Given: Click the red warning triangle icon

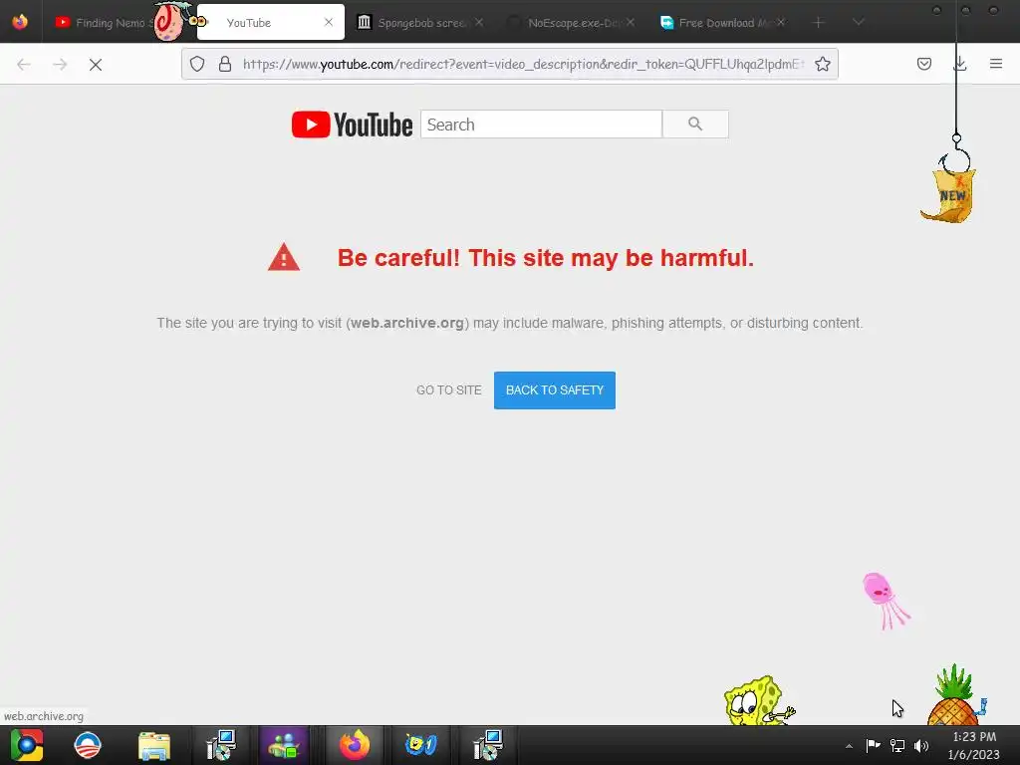Looking at the screenshot, I should click(284, 258).
